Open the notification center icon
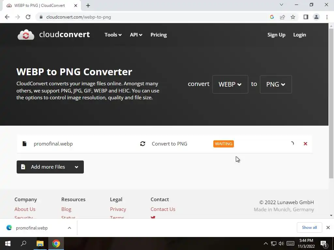This screenshot has height=250, width=334. (324, 244)
